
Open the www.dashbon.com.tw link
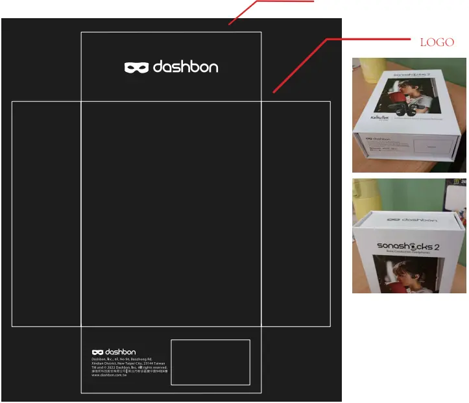tap(109, 375)
